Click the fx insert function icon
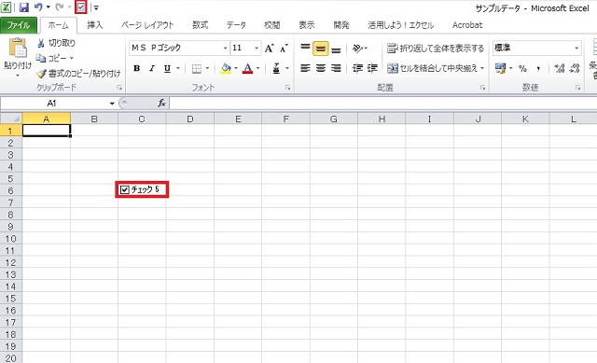This screenshot has height=363, width=597. [x=161, y=104]
